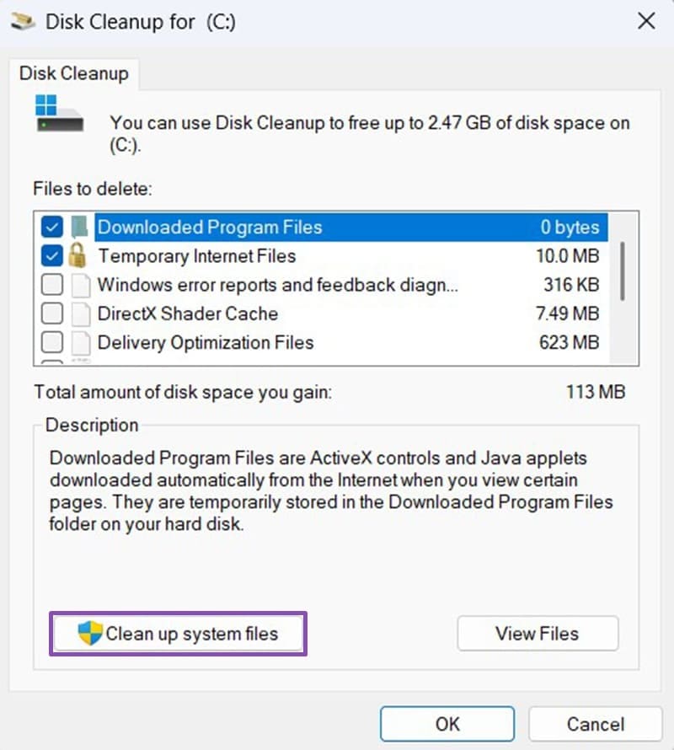Viewport: 674px width, 750px height.
Task: Click the Downloaded Program Files folder icon
Action: click(81, 227)
